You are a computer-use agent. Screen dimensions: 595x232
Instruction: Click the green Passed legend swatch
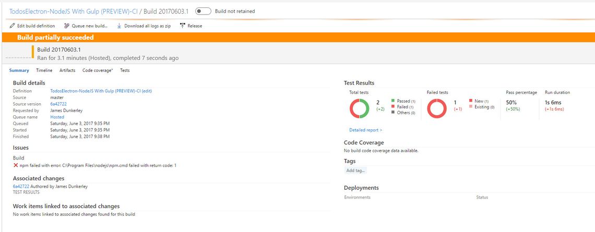(393, 101)
